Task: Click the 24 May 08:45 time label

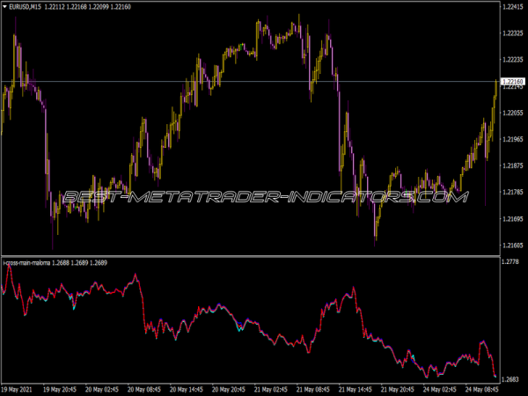Action: 484,388
